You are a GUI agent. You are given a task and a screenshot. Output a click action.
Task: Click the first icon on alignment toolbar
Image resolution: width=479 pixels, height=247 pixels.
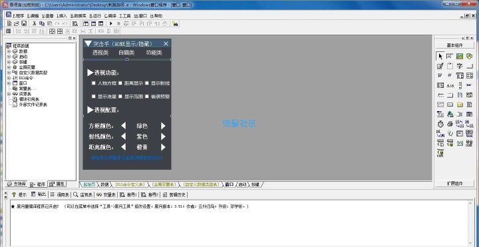tap(8, 31)
